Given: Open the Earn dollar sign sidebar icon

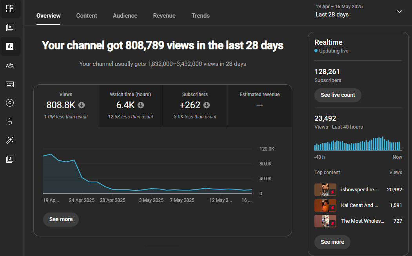Looking at the screenshot, I should pos(10,122).
